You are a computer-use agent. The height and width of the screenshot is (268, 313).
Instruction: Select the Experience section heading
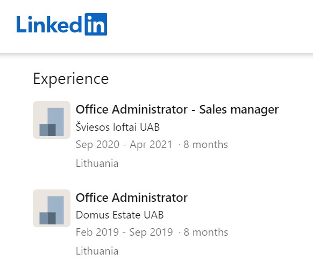coord(71,79)
